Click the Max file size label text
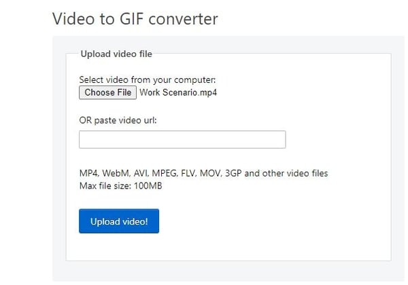 click(x=105, y=186)
